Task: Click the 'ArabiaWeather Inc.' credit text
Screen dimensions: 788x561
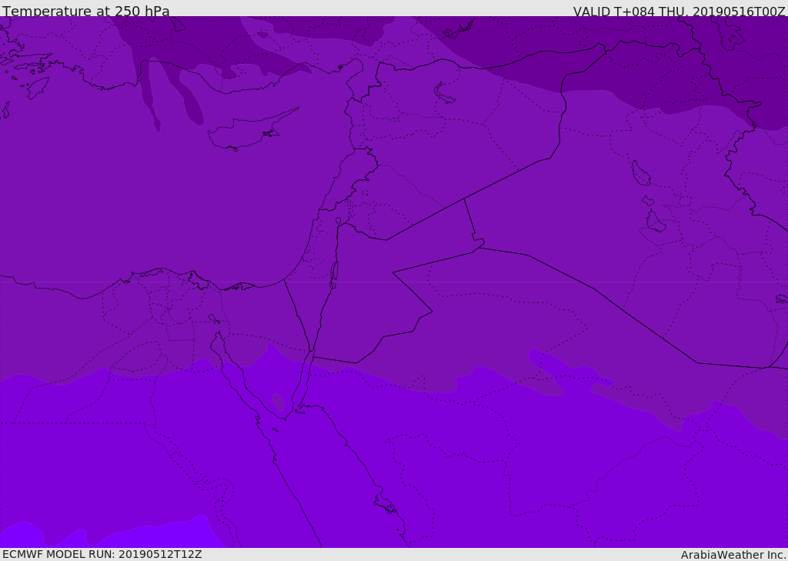Action: click(733, 555)
